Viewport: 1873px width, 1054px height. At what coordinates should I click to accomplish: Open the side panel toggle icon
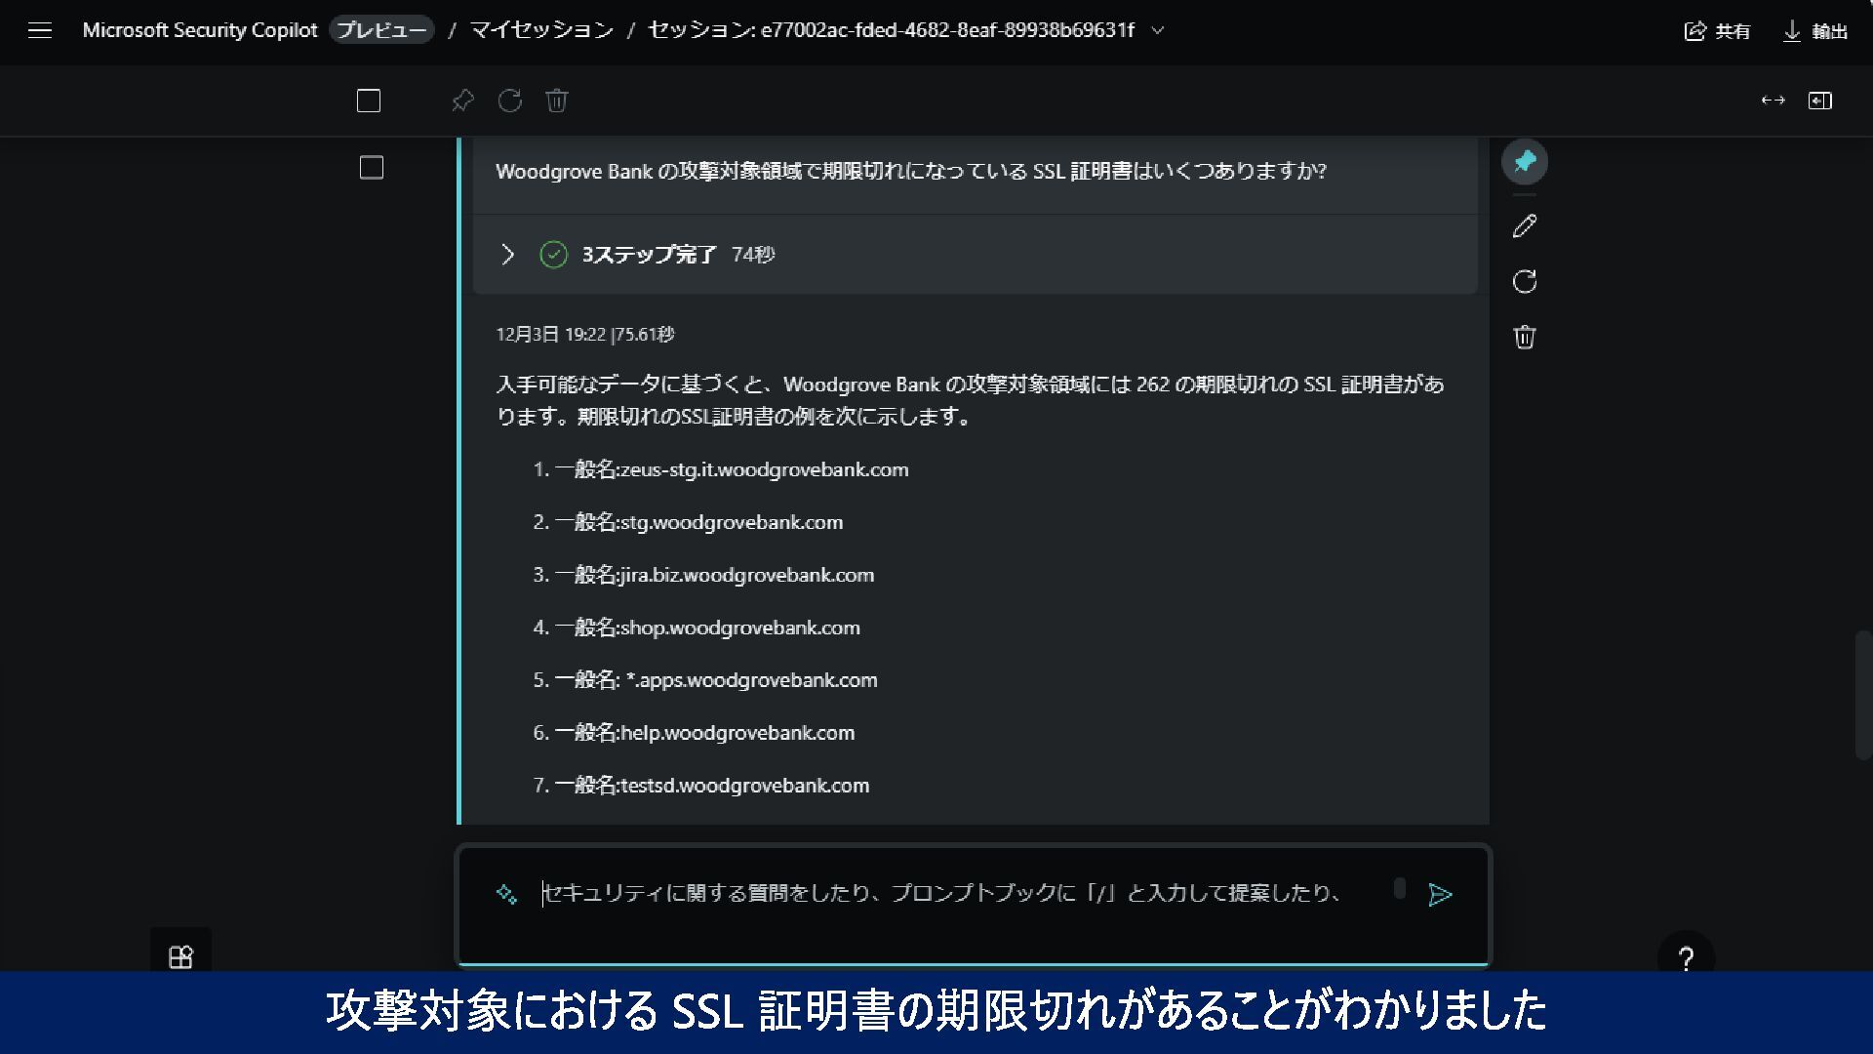[x=1820, y=101]
